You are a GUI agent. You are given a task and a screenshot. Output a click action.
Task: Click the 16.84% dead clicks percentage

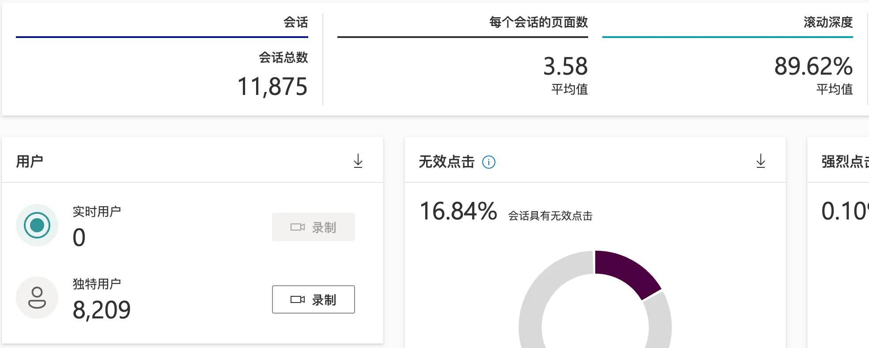tap(458, 211)
